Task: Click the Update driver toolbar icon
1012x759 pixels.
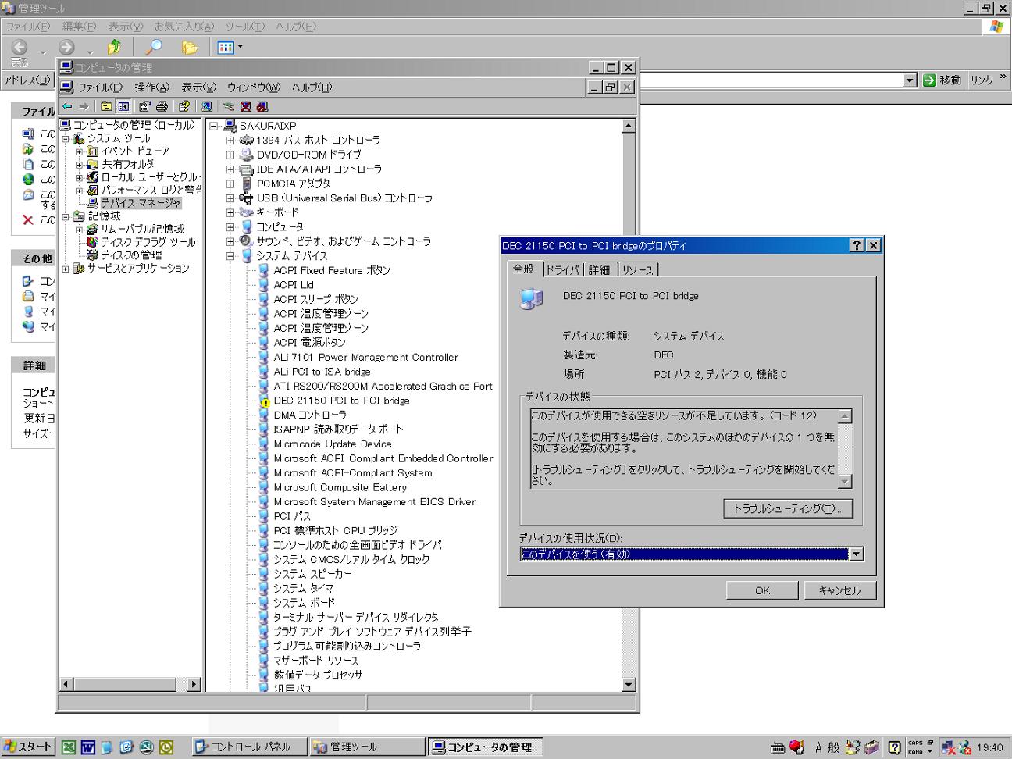Action: pos(229,106)
